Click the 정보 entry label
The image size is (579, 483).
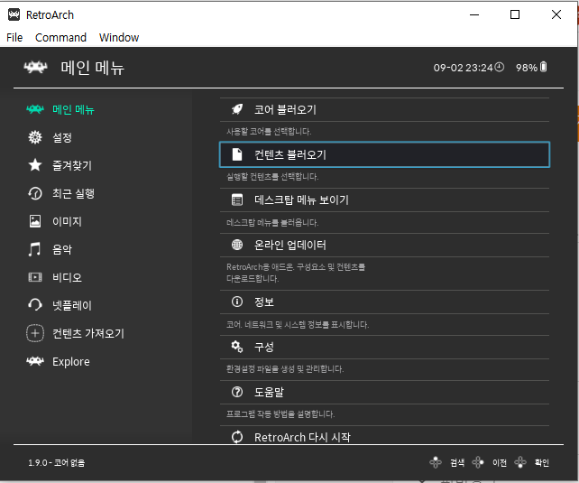point(264,302)
